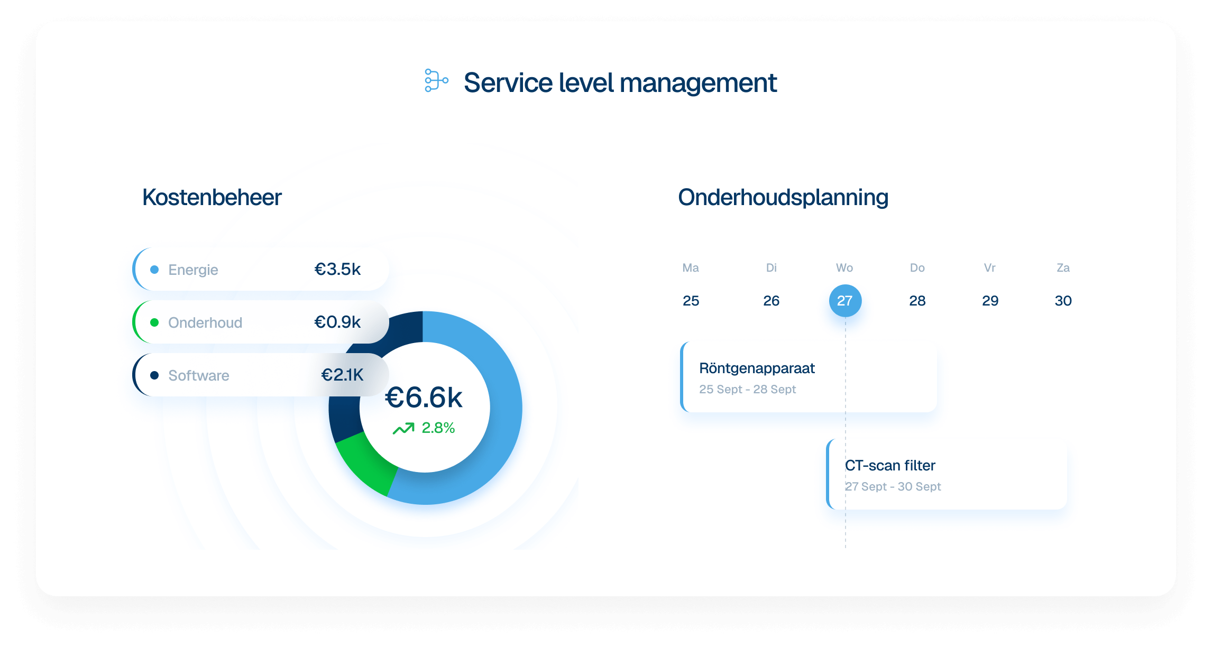Open the CT-scan filter maintenance card

(x=947, y=475)
